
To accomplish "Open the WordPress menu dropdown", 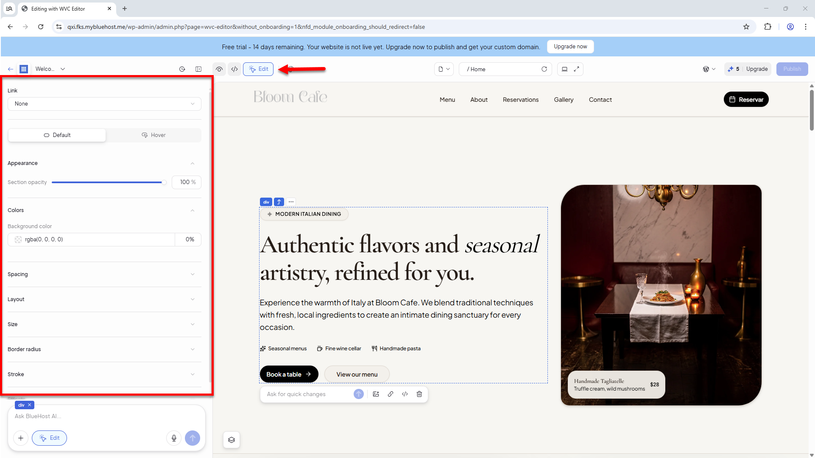I will tap(709, 69).
